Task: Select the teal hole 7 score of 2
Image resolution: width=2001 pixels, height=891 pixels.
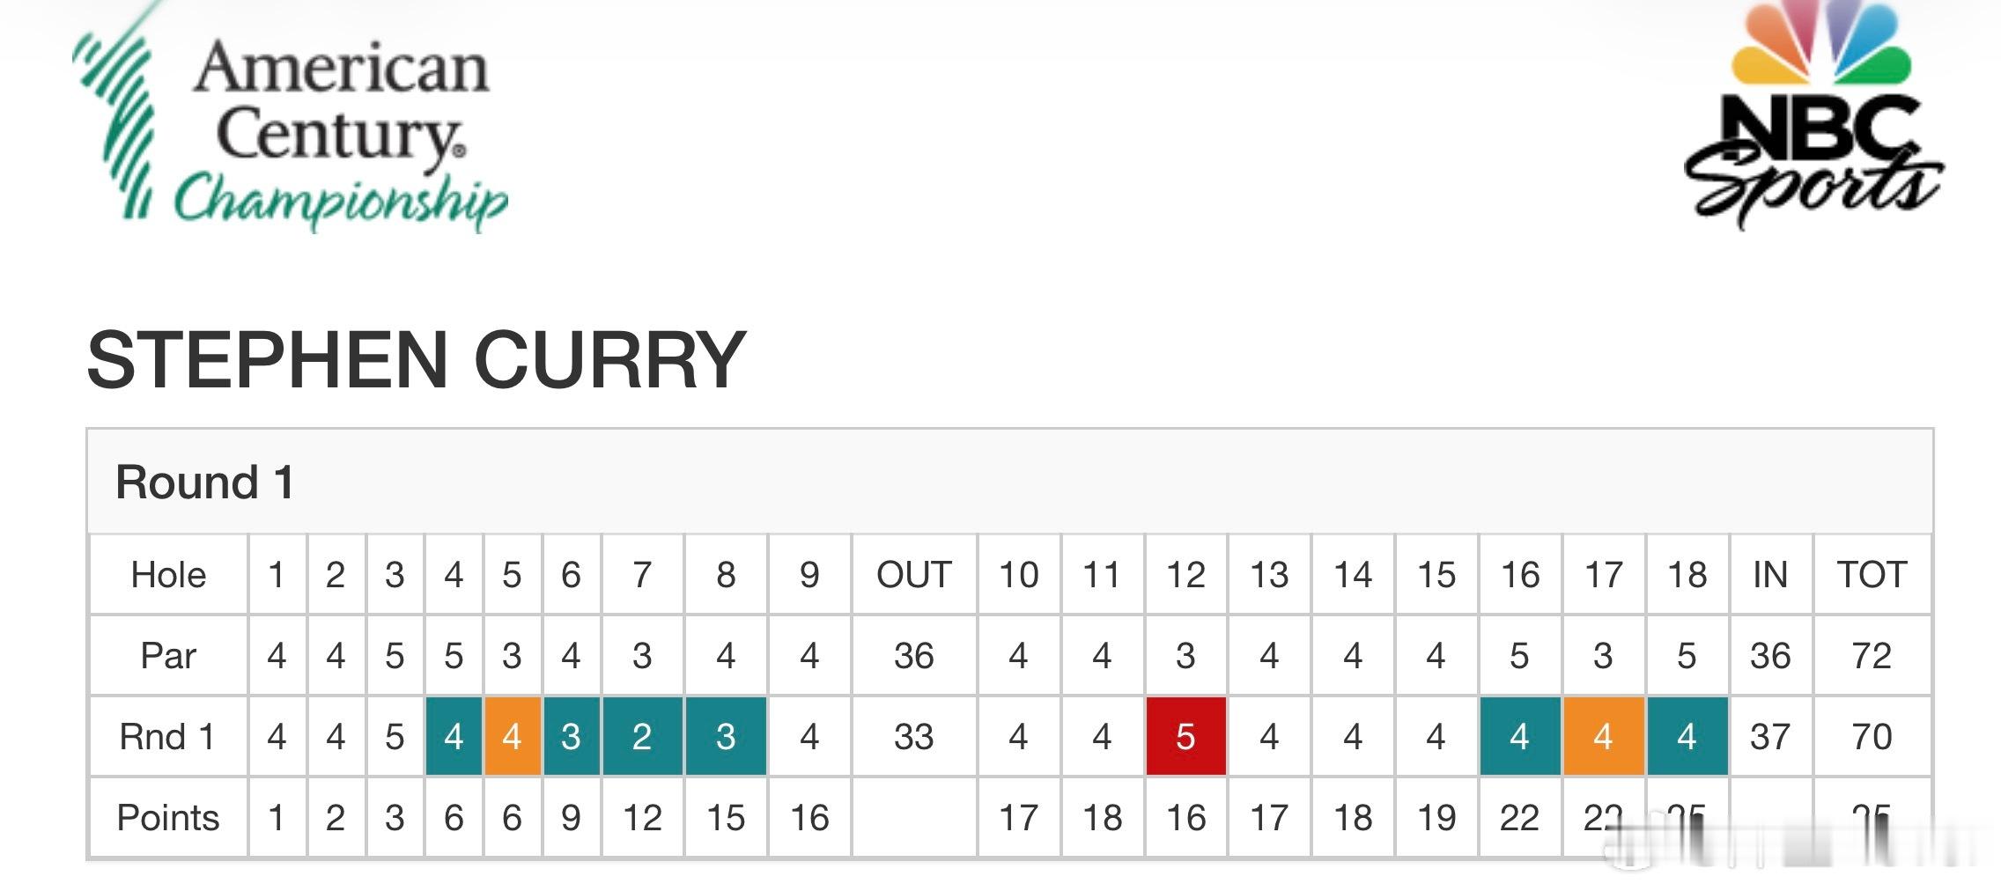Action: pos(642,736)
